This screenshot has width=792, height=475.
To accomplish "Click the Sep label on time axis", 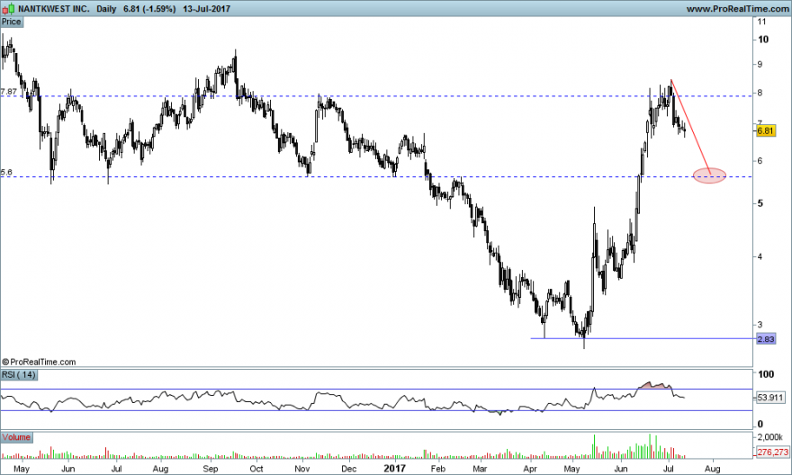I will [210, 469].
